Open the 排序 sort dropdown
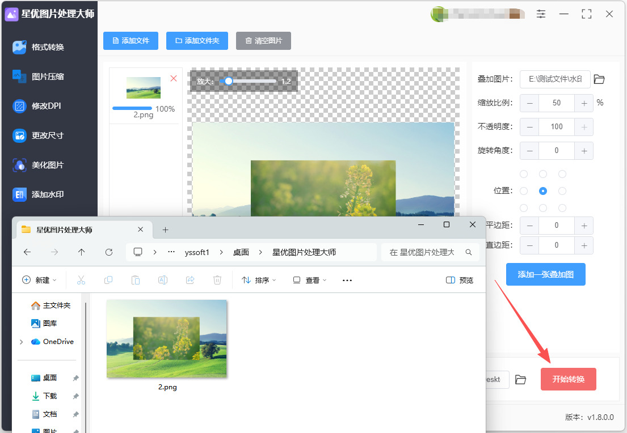This screenshot has width=627, height=433. click(259, 280)
